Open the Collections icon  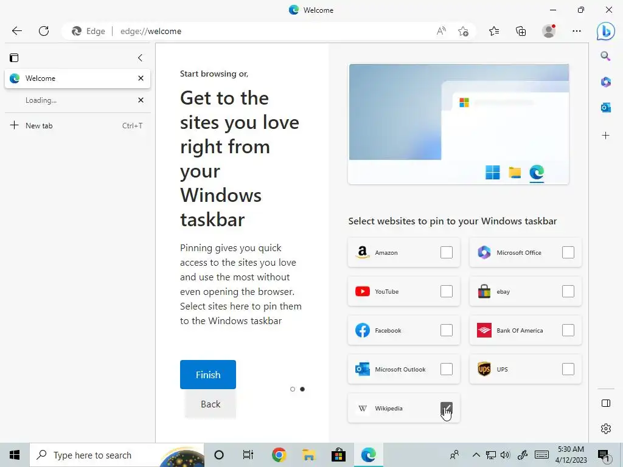pyautogui.click(x=521, y=31)
